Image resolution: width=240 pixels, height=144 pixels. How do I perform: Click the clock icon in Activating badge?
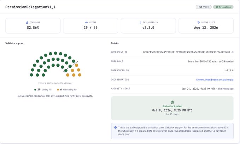[x=217, y=7]
